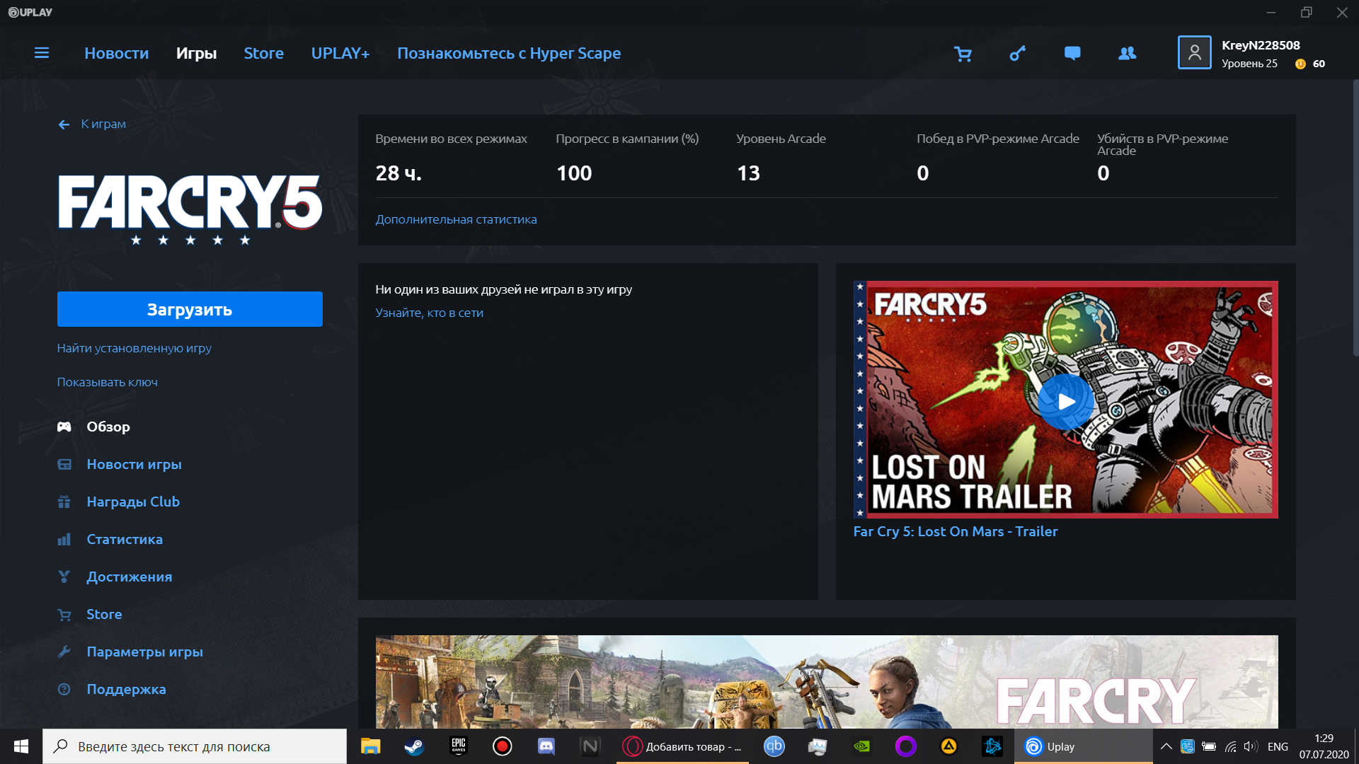Go back using the arrow icon

[x=64, y=125]
